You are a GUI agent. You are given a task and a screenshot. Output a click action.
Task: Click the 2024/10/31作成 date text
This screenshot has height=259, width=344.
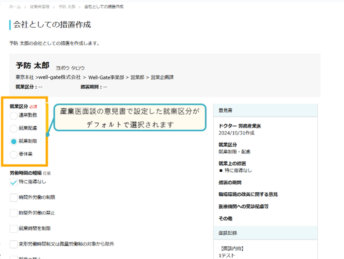(236, 133)
